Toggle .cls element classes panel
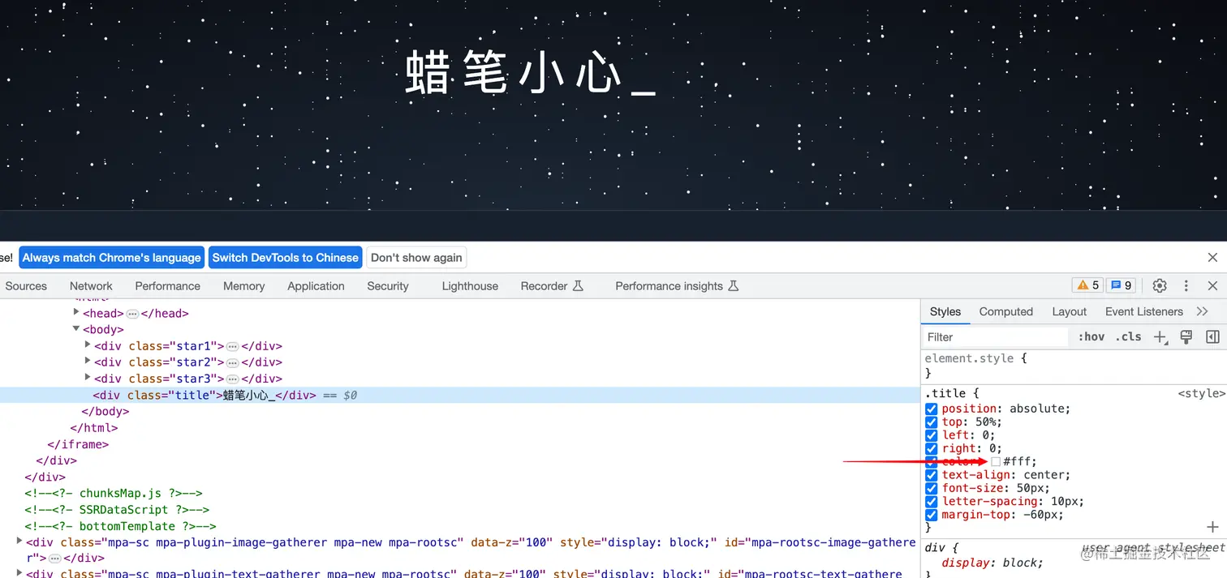This screenshot has width=1227, height=578. point(1128,337)
